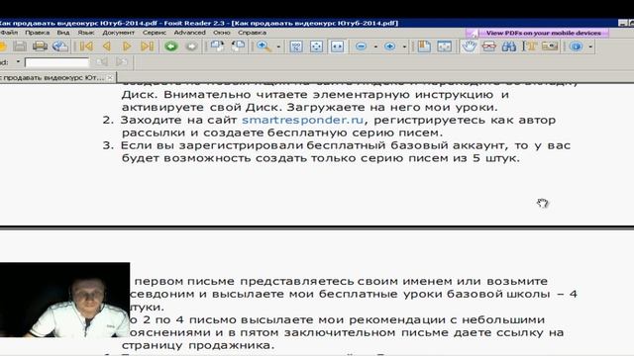Click the blue zoom out minus button

coord(361,46)
